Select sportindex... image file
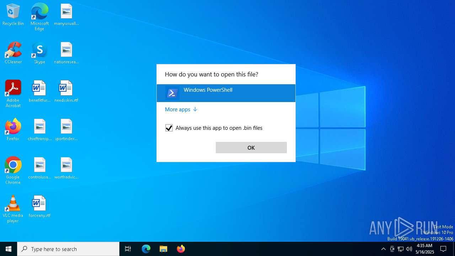The width and height of the screenshot is (455, 256). click(x=66, y=130)
